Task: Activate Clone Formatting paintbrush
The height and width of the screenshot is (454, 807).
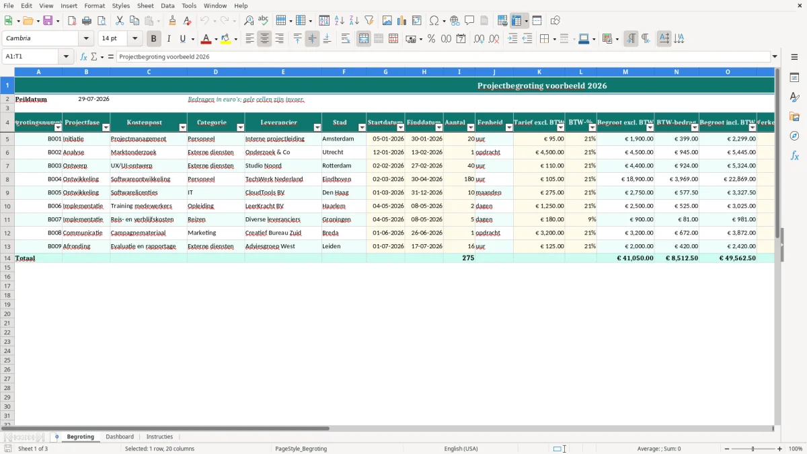Action: [x=173, y=21]
